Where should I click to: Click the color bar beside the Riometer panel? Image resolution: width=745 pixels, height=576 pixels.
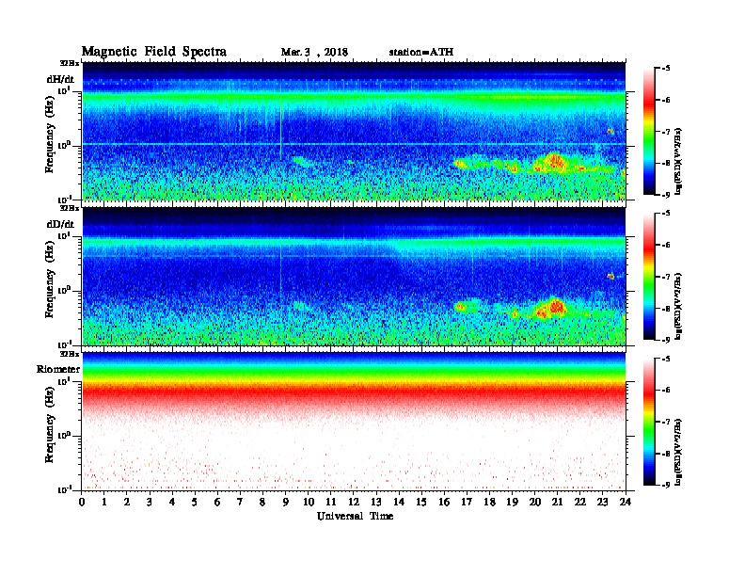coord(649,422)
